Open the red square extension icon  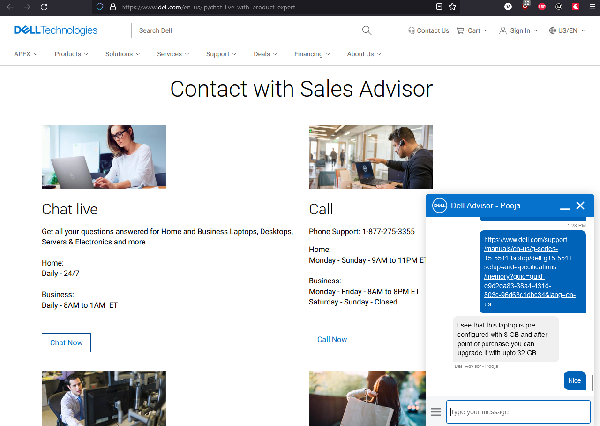pos(576,7)
